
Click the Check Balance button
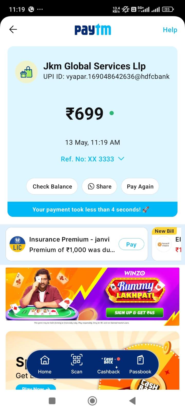[x=52, y=186]
